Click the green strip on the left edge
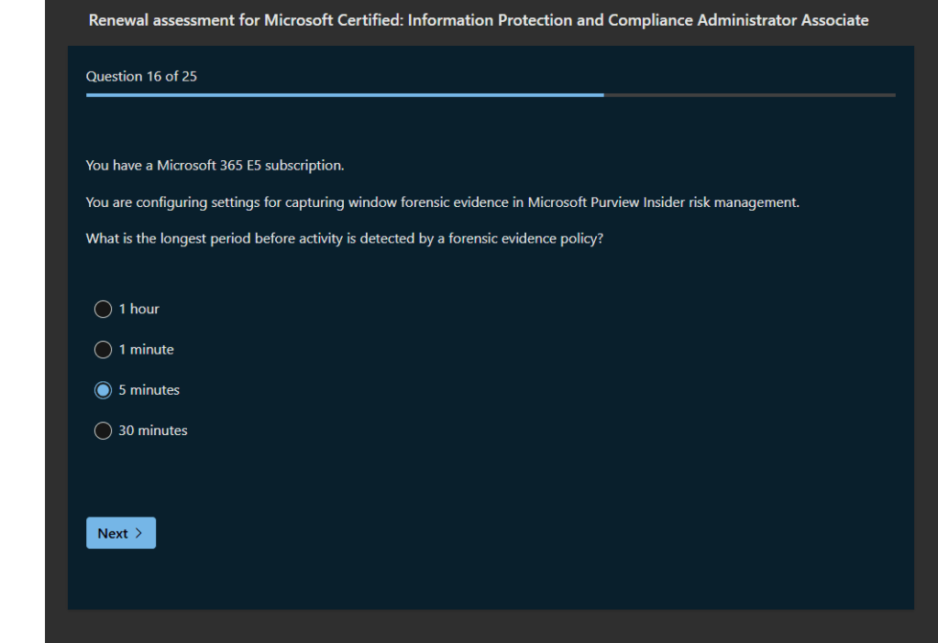 22,321
